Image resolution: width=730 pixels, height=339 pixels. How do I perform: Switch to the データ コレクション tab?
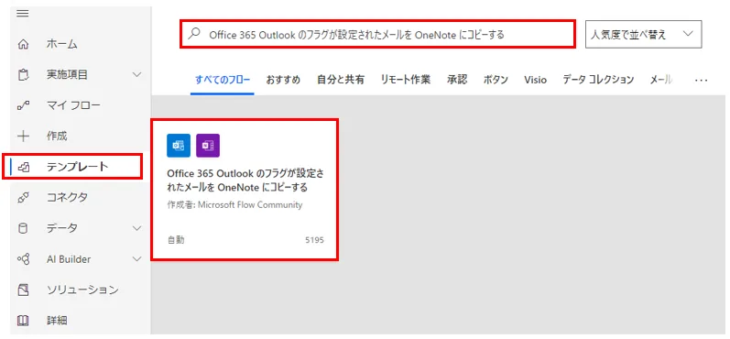[598, 80]
